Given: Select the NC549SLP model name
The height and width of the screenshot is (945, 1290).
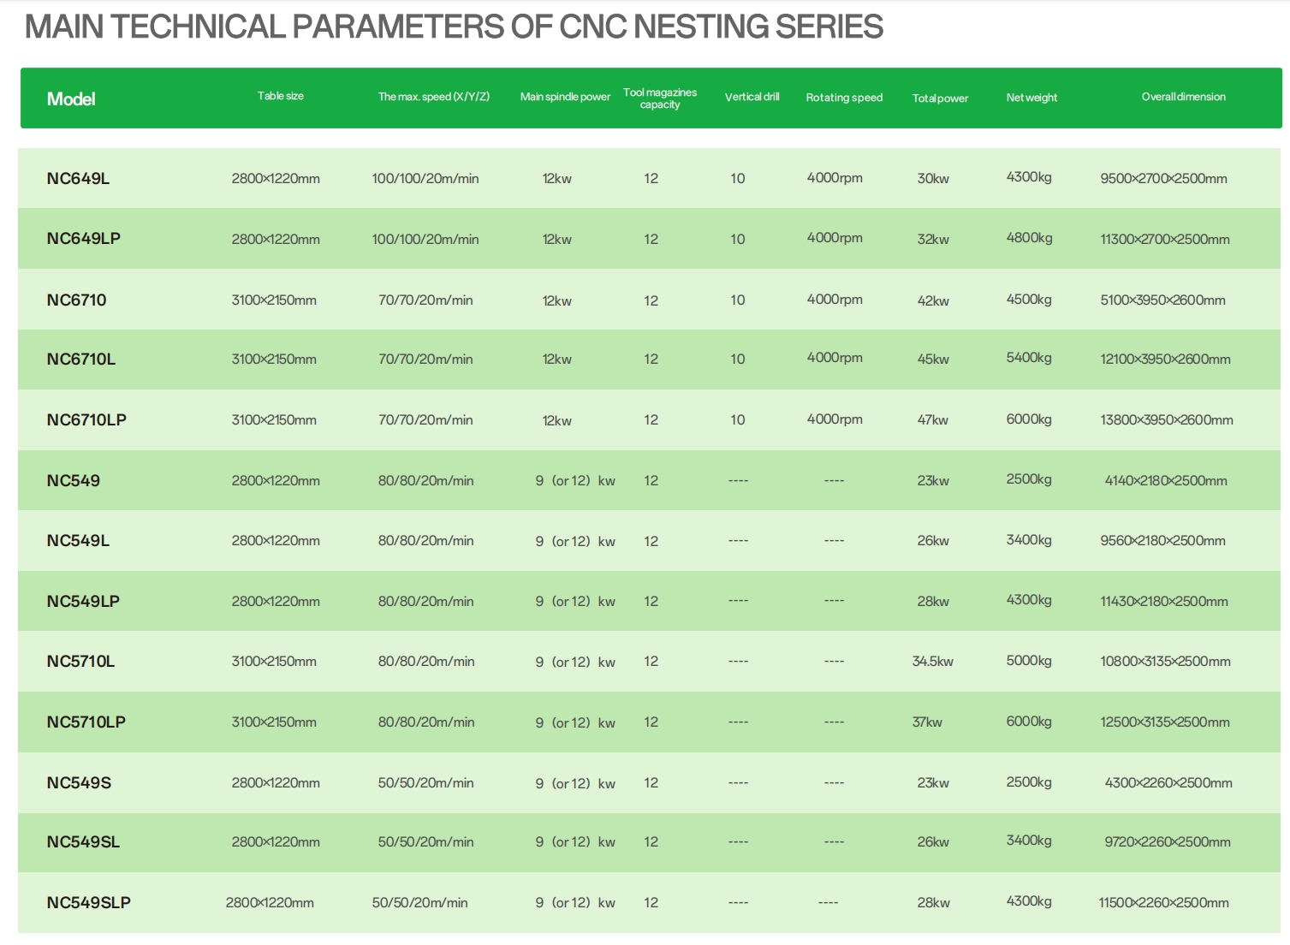Looking at the screenshot, I should pos(88,903).
